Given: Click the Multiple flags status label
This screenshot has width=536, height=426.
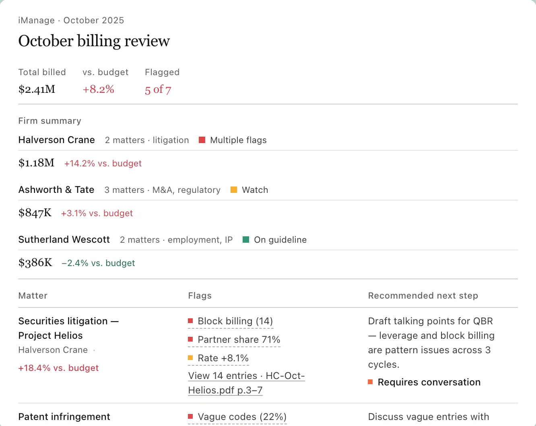Looking at the screenshot, I should (238, 140).
